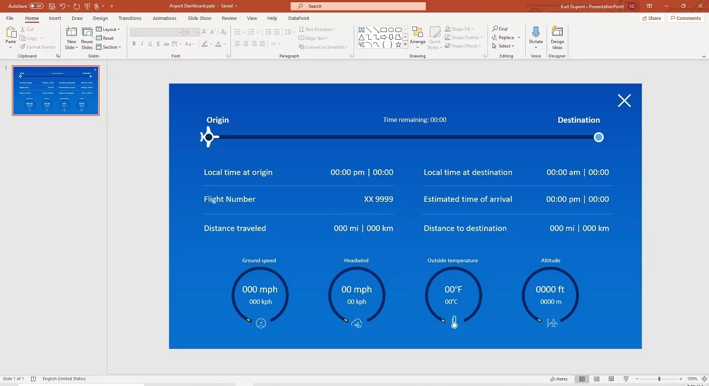Switch to Slide Sorter view
The height and width of the screenshot is (386, 709).
(597, 379)
